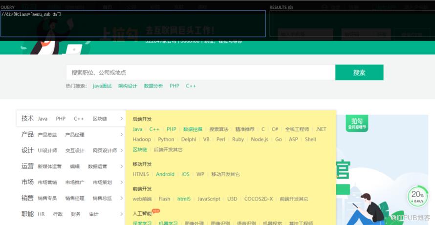Open the 交互设计 link

tap(75, 150)
